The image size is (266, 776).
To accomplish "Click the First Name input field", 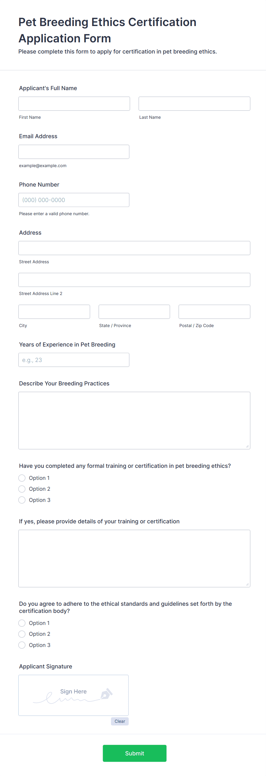I will pyautogui.click(x=74, y=104).
